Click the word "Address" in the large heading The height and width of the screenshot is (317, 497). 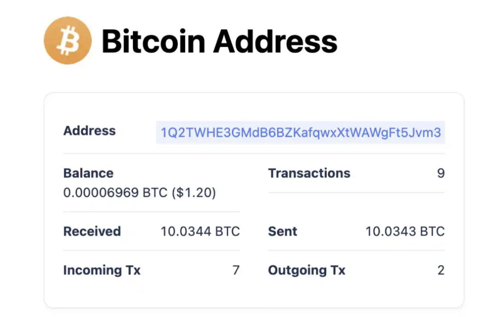tap(275, 41)
